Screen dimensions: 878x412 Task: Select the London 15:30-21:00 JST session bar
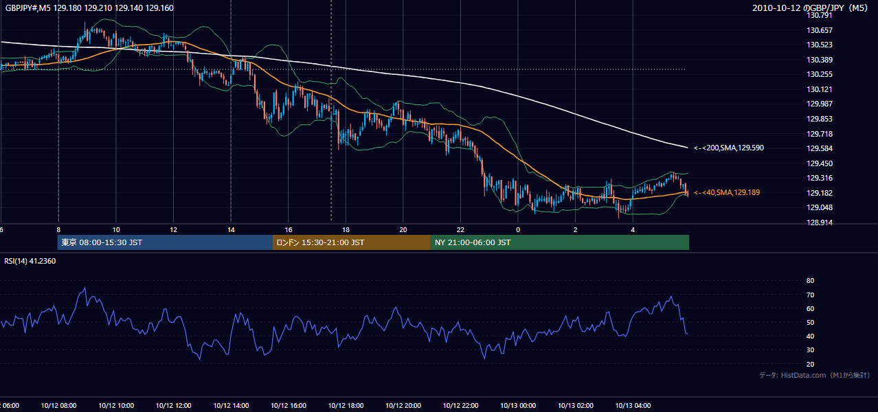(x=352, y=242)
